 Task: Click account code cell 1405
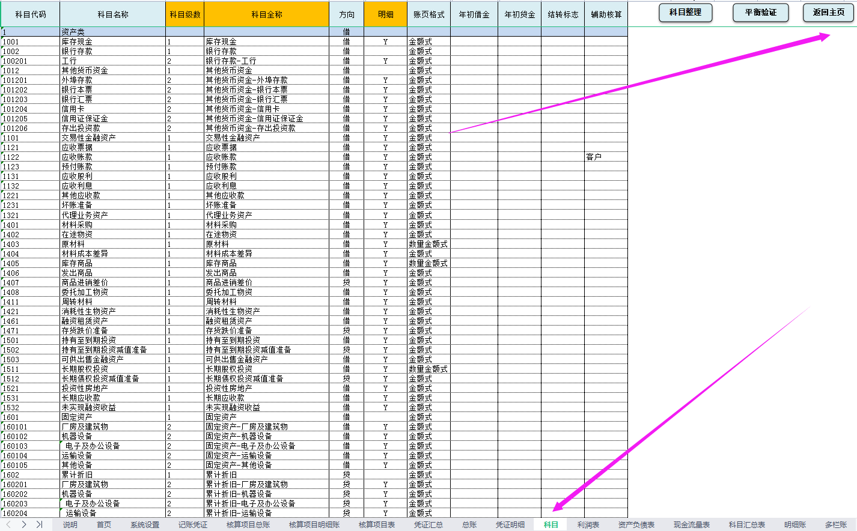coord(31,264)
